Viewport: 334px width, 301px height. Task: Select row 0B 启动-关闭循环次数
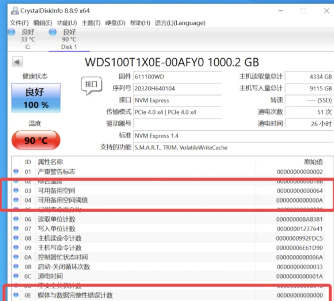pyautogui.click(x=168, y=267)
